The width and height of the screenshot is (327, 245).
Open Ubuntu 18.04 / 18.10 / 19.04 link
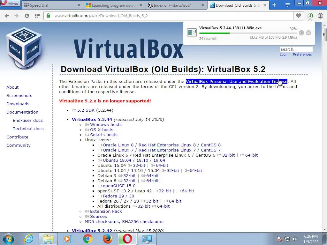[x=131, y=160]
